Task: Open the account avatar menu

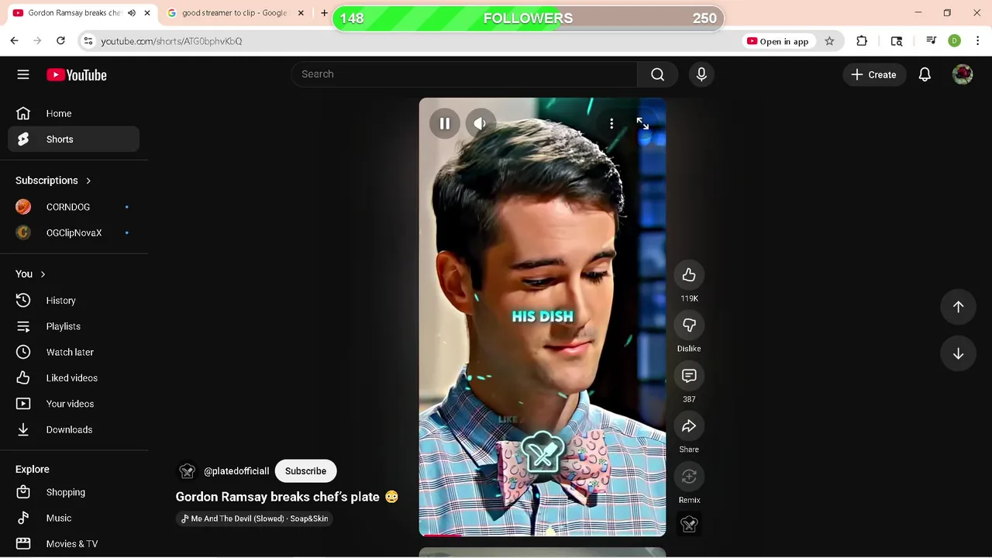Action: (963, 74)
